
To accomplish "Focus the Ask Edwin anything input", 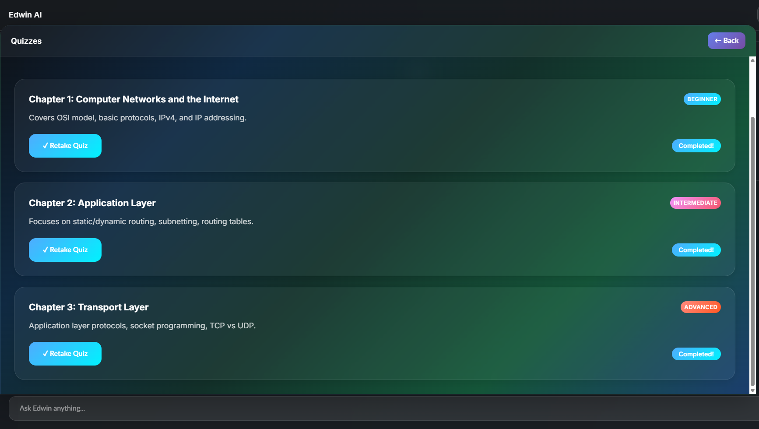I will pyautogui.click(x=383, y=408).
